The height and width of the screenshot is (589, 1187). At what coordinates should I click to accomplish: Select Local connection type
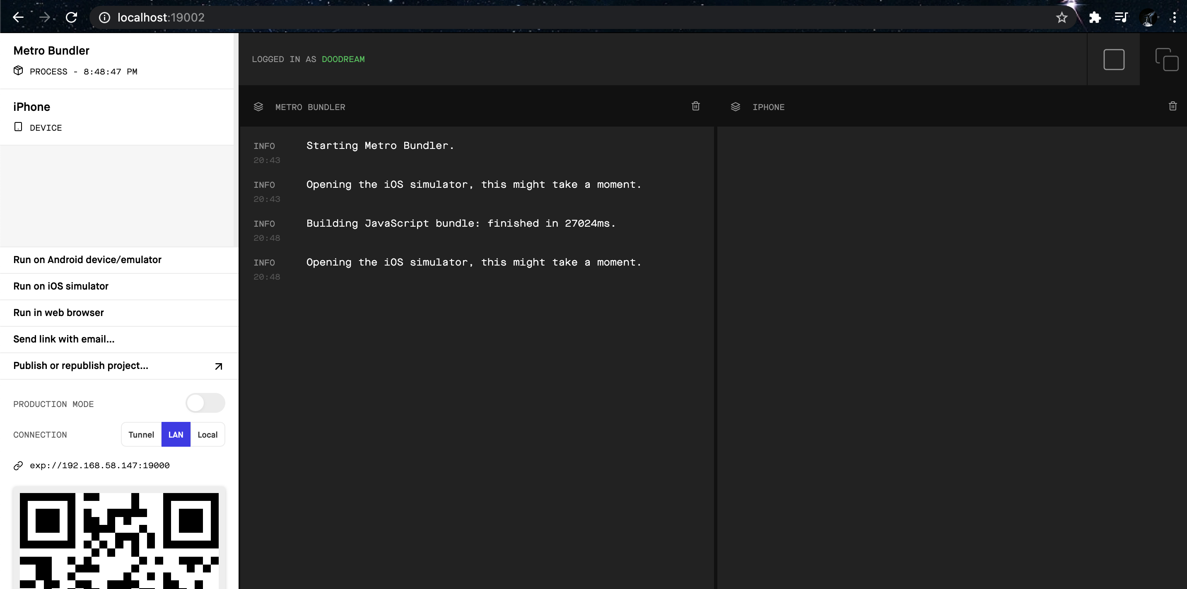(x=207, y=434)
